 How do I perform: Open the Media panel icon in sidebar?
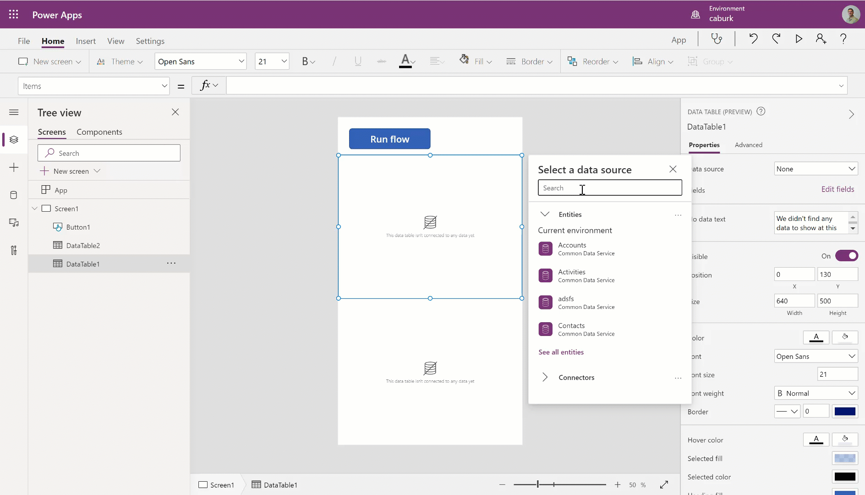14,223
